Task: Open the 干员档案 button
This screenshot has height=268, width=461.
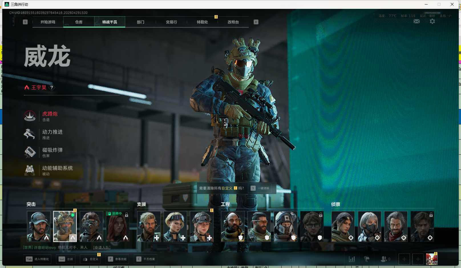Action: point(145,259)
